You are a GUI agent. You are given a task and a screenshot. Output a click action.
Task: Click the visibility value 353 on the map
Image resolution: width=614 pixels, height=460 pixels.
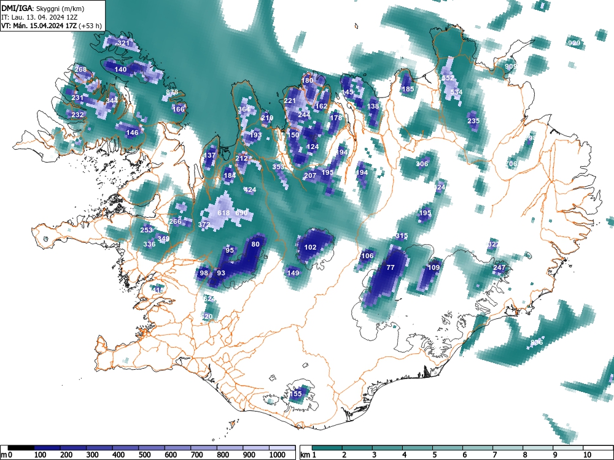click(278, 167)
